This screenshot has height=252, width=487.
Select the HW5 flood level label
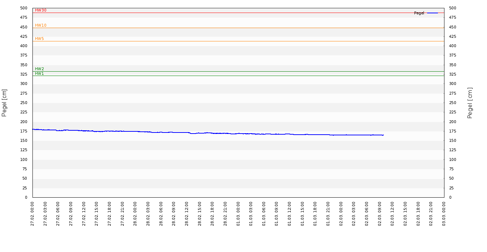(x=39, y=39)
